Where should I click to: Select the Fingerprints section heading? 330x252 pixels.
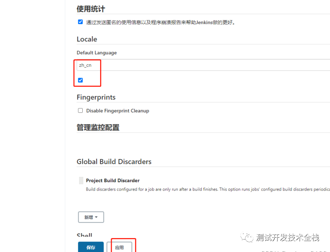(x=96, y=97)
